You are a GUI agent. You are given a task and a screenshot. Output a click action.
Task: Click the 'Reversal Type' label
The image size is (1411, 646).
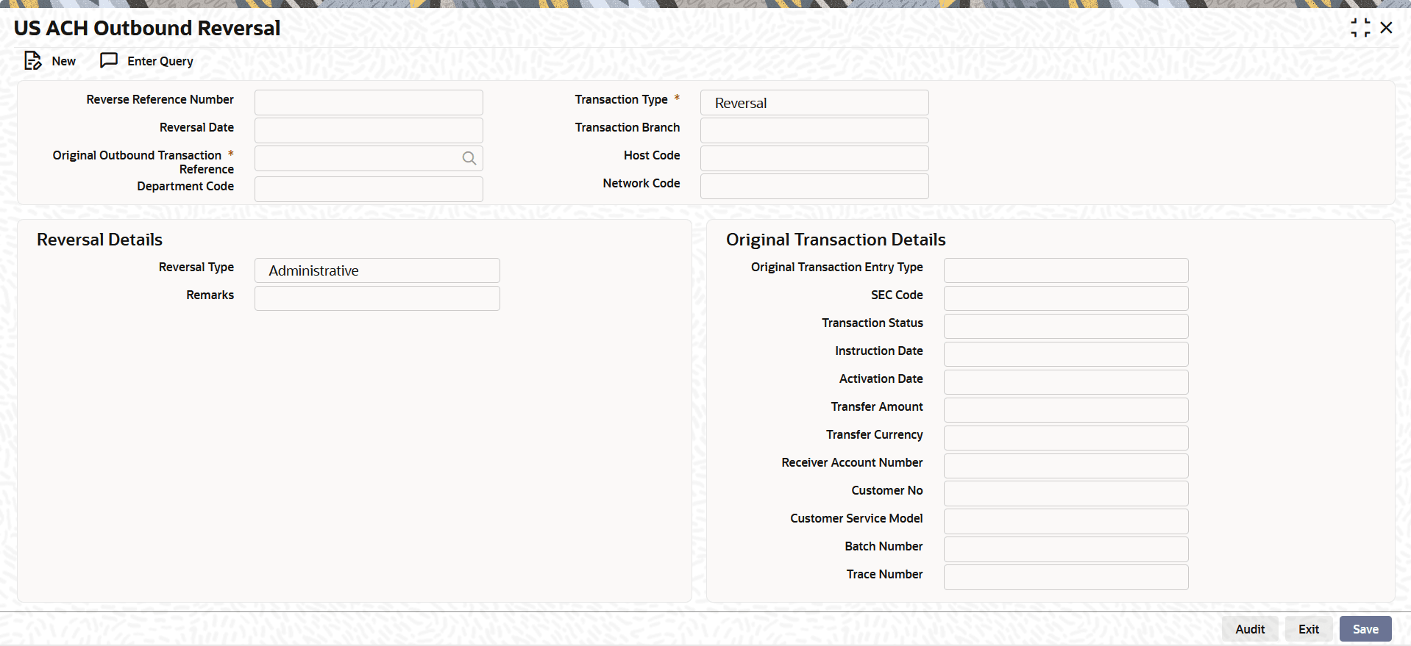click(196, 267)
